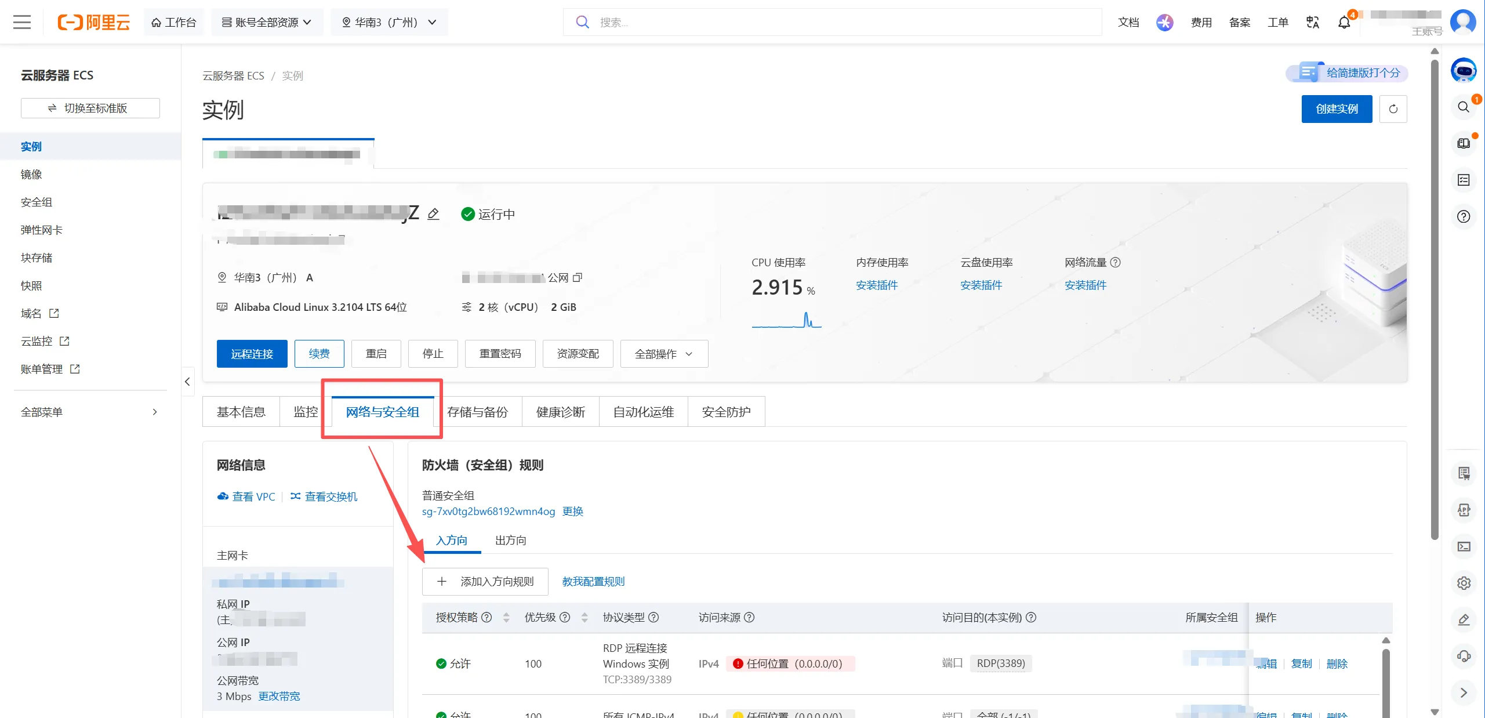This screenshot has width=1485, height=718.
Task: Open the robot assistant in right sidebar
Action: [1464, 71]
